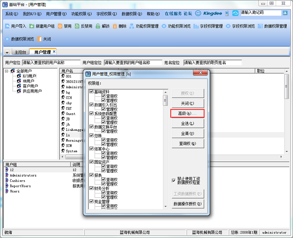Click the 请输入助记码 input field

click(x=260, y=13)
